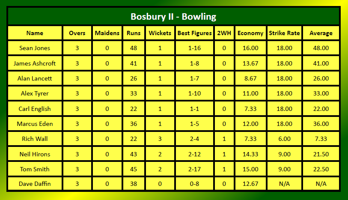Image resolution: width=348 pixels, height=200 pixels.
Task: Click best figures 0-8 cell
Action: pos(195,184)
